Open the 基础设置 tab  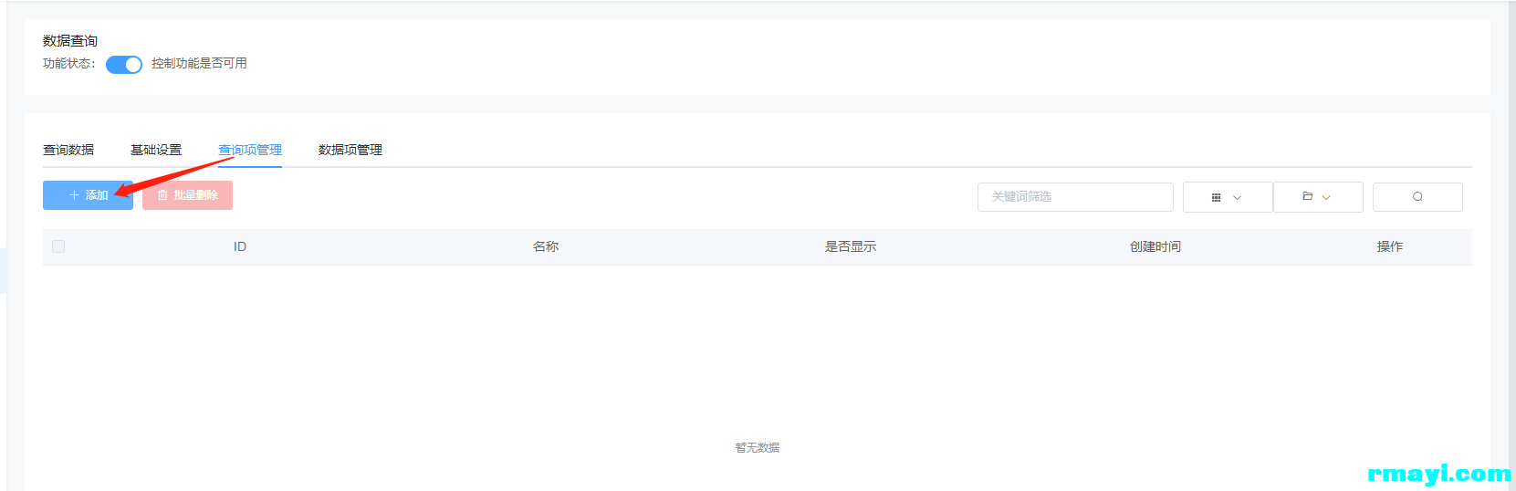point(156,150)
